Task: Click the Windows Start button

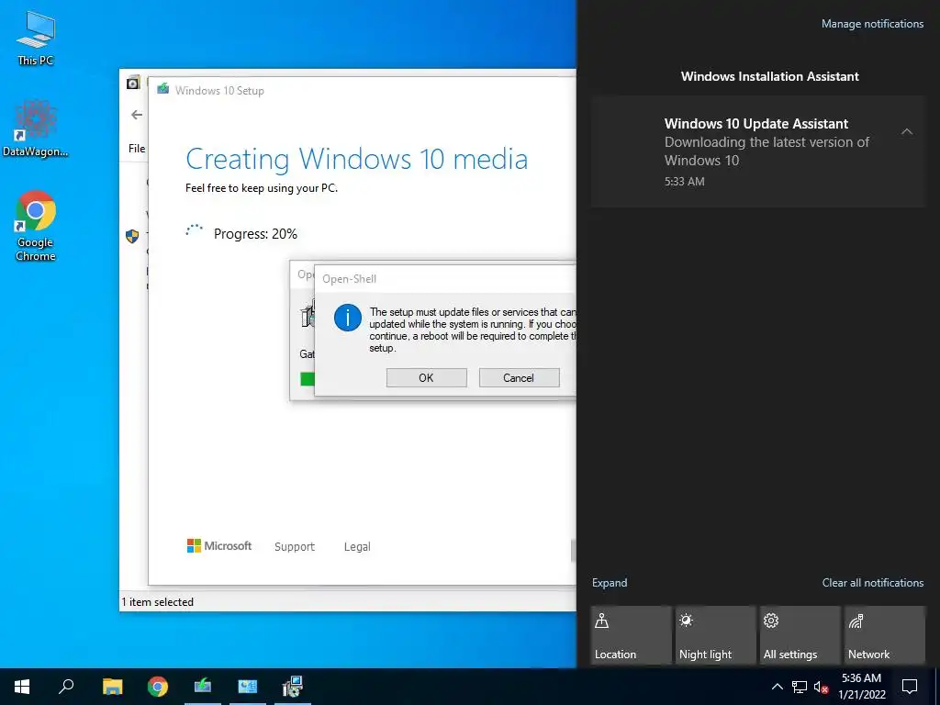Action: click(22, 687)
